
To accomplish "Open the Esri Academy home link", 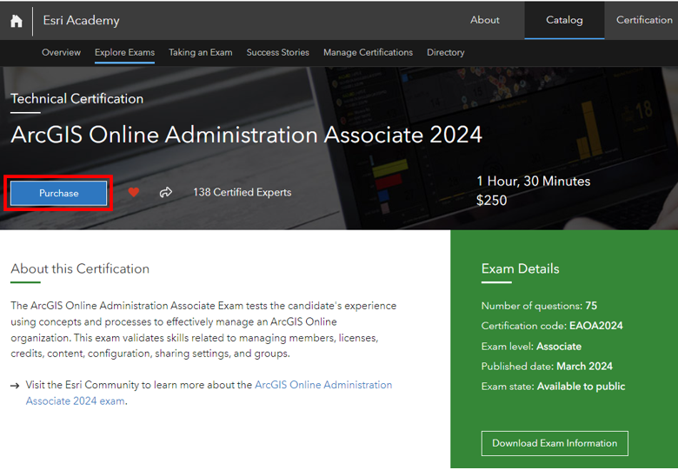I will [81, 20].
